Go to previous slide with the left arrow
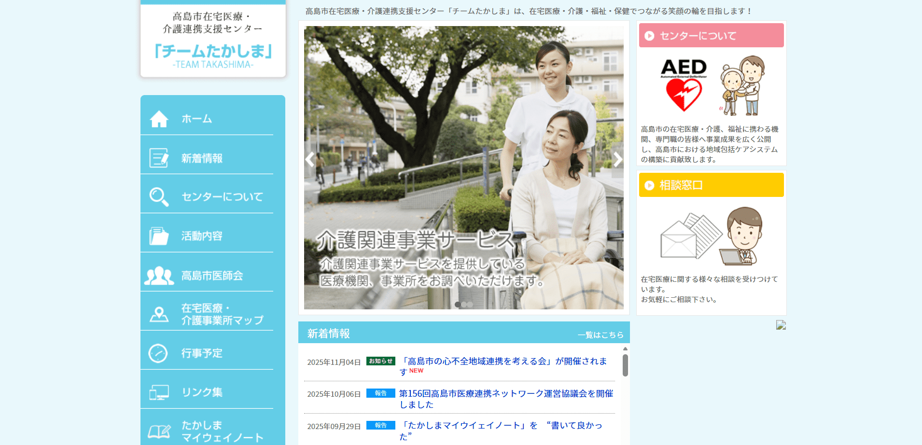 [x=309, y=159]
